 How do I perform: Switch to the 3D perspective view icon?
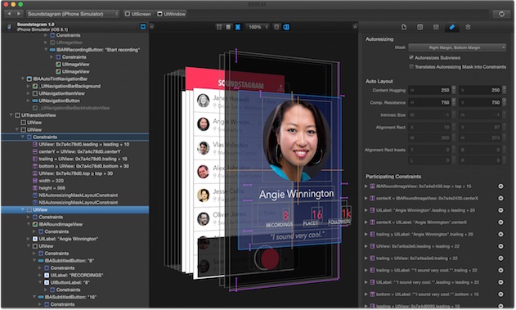286,27
